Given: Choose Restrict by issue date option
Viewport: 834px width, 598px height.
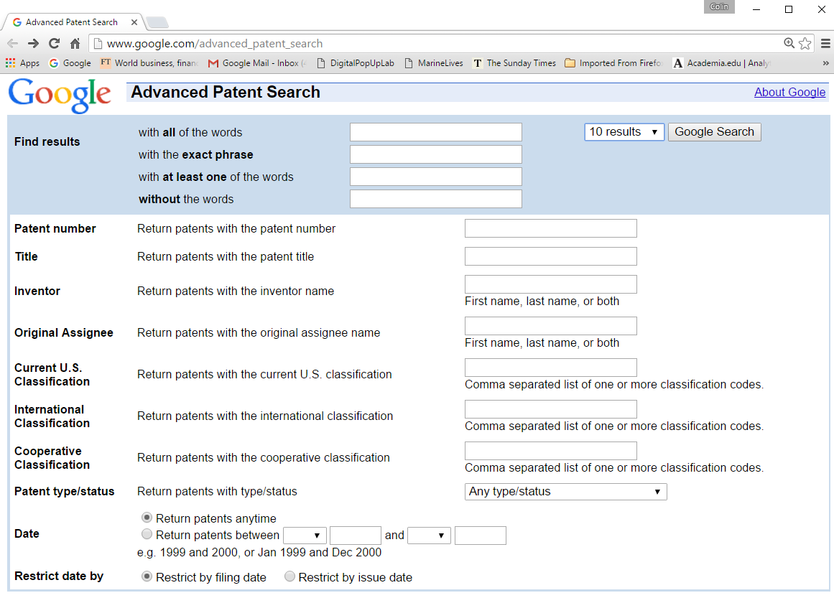Looking at the screenshot, I should 289,576.
